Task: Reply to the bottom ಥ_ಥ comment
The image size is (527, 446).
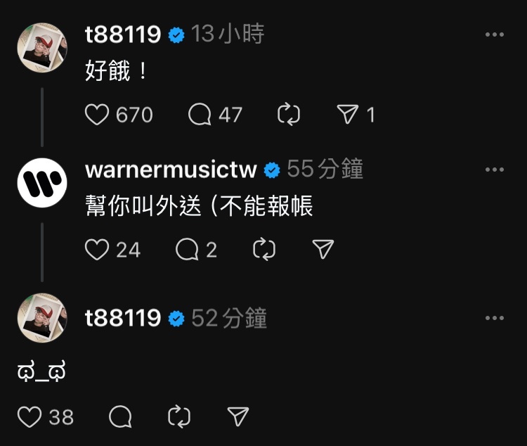Action: click(x=120, y=416)
